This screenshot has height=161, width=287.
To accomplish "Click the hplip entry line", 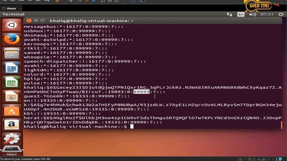I will (65, 79).
